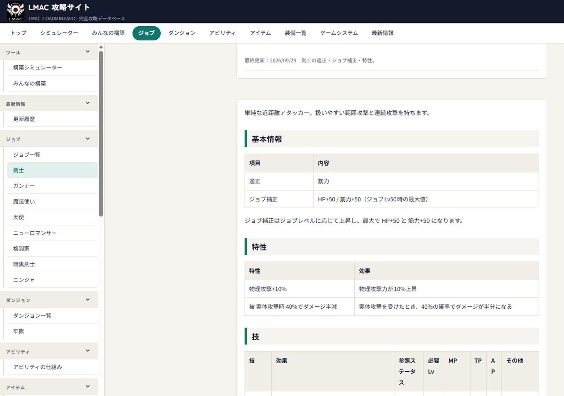Click 被 実体攻撃時 40%でダメージ半減 cell

click(x=300, y=307)
